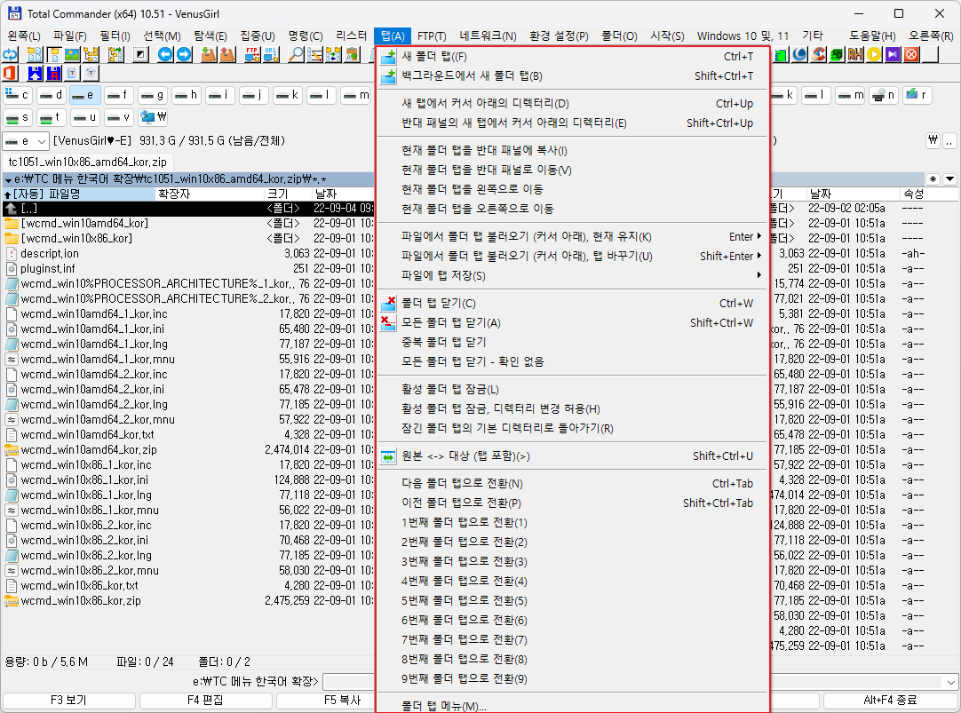Click the Reread source refresh toolbar icon
The image size is (961, 713).
(11, 54)
